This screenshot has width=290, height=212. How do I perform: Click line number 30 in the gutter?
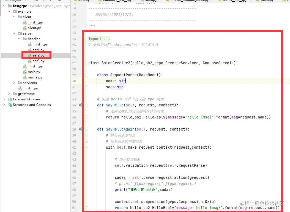[x=74, y=81]
